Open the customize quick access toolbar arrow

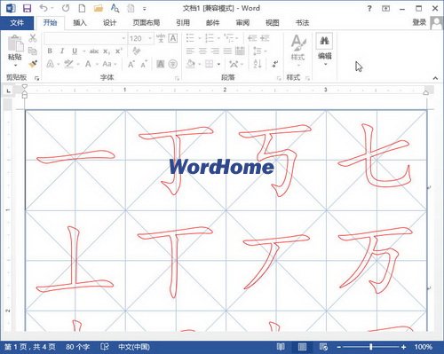click(145, 9)
